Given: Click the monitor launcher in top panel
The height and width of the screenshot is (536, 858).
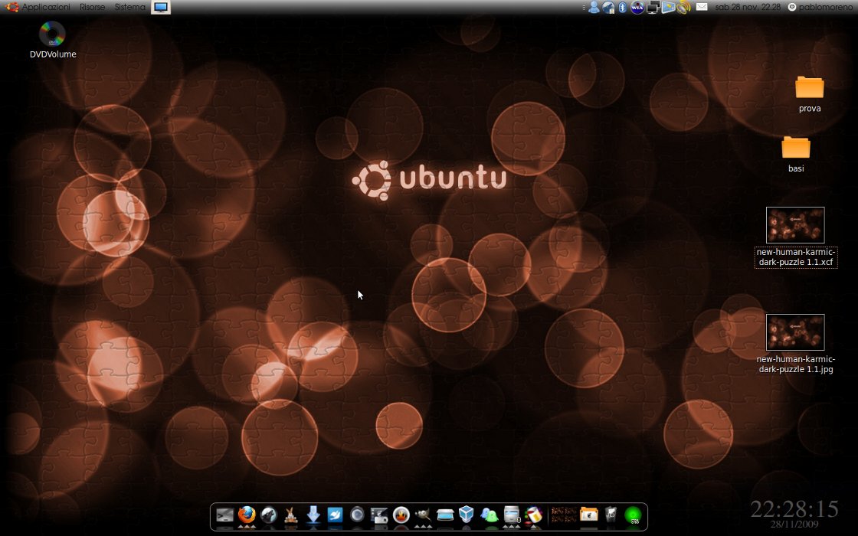Looking at the screenshot, I should 161,7.
